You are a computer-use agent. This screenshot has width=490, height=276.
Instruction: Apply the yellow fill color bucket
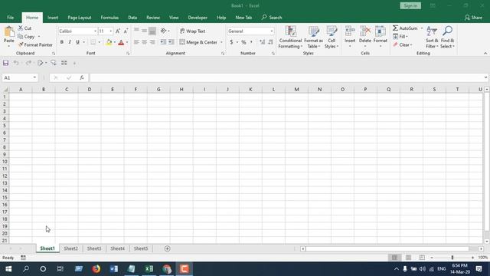109,42
